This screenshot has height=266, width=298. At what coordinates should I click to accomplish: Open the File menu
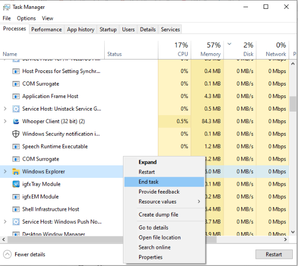tap(7, 18)
